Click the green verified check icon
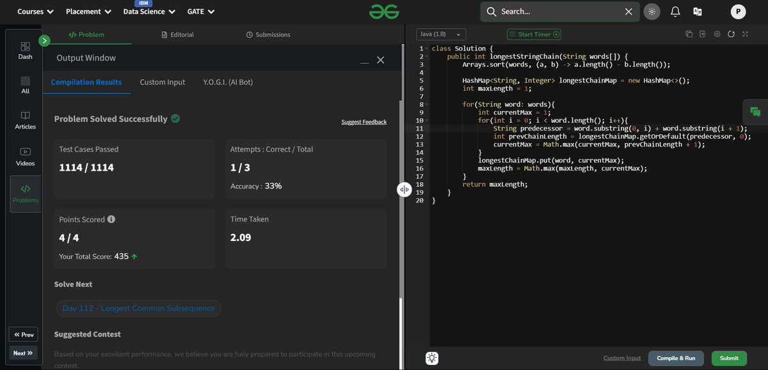The width and height of the screenshot is (768, 370). [x=175, y=118]
